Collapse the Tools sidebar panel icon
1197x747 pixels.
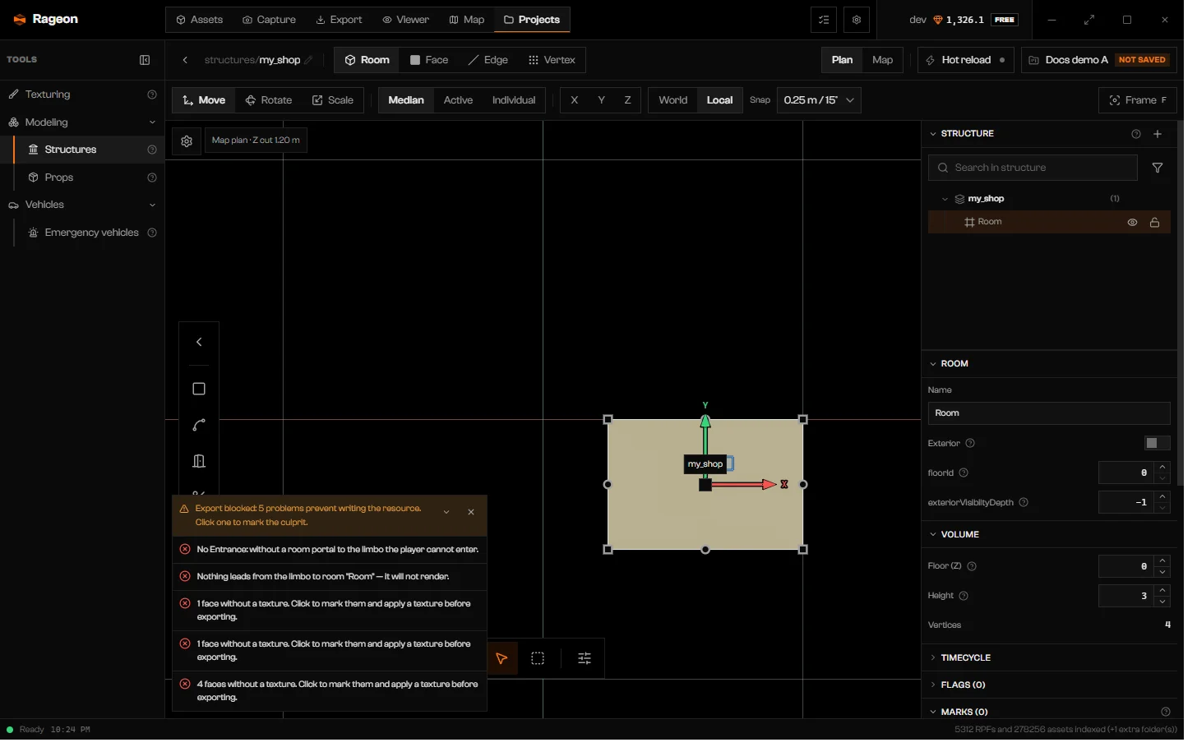[146, 60]
